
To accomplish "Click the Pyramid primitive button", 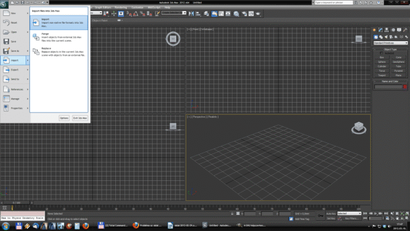I will (398, 71).
